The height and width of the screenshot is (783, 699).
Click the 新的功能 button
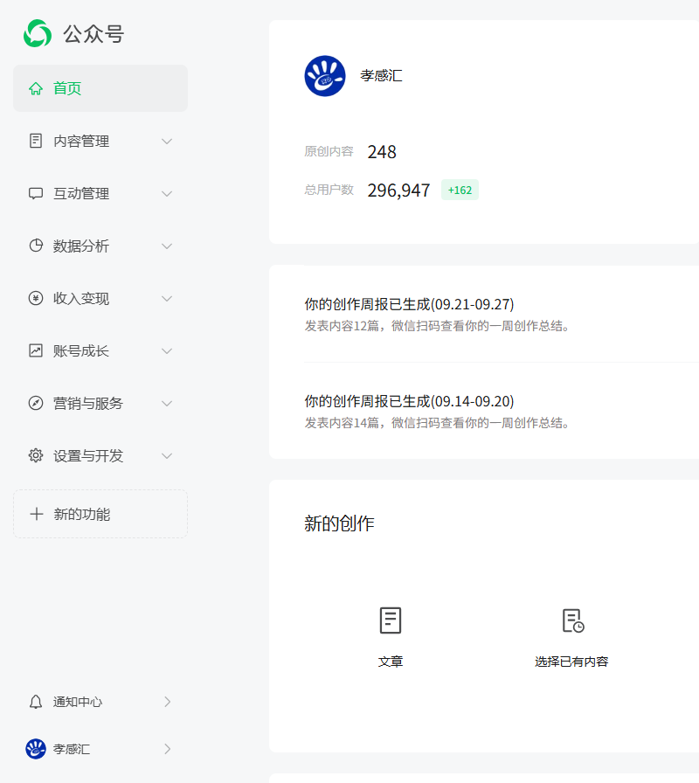100,514
